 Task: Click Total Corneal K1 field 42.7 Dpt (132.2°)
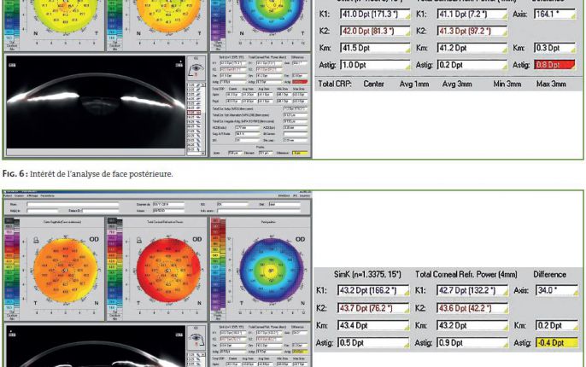[x=472, y=290]
